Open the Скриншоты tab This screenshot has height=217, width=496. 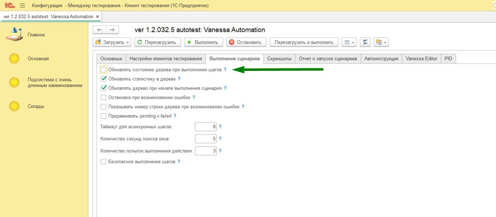(279, 59)
